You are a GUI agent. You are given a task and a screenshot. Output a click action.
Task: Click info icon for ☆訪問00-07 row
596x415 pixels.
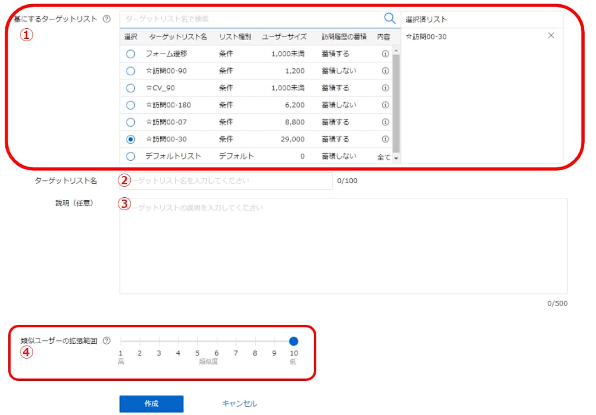[x=385, y=122]
